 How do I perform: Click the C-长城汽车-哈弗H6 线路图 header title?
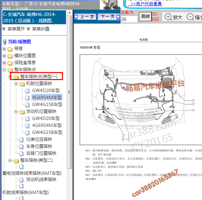pyautogui.click(x=34, y=17)
